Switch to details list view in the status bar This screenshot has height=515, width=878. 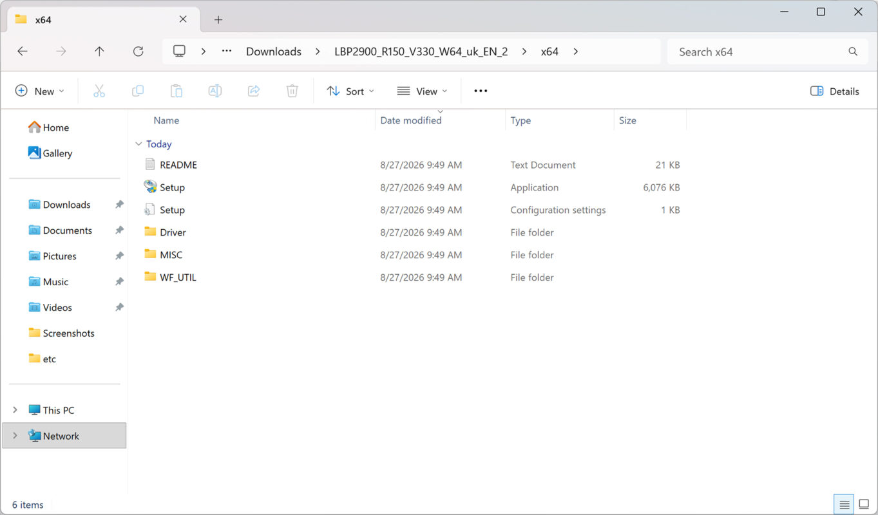pos(845,505)
